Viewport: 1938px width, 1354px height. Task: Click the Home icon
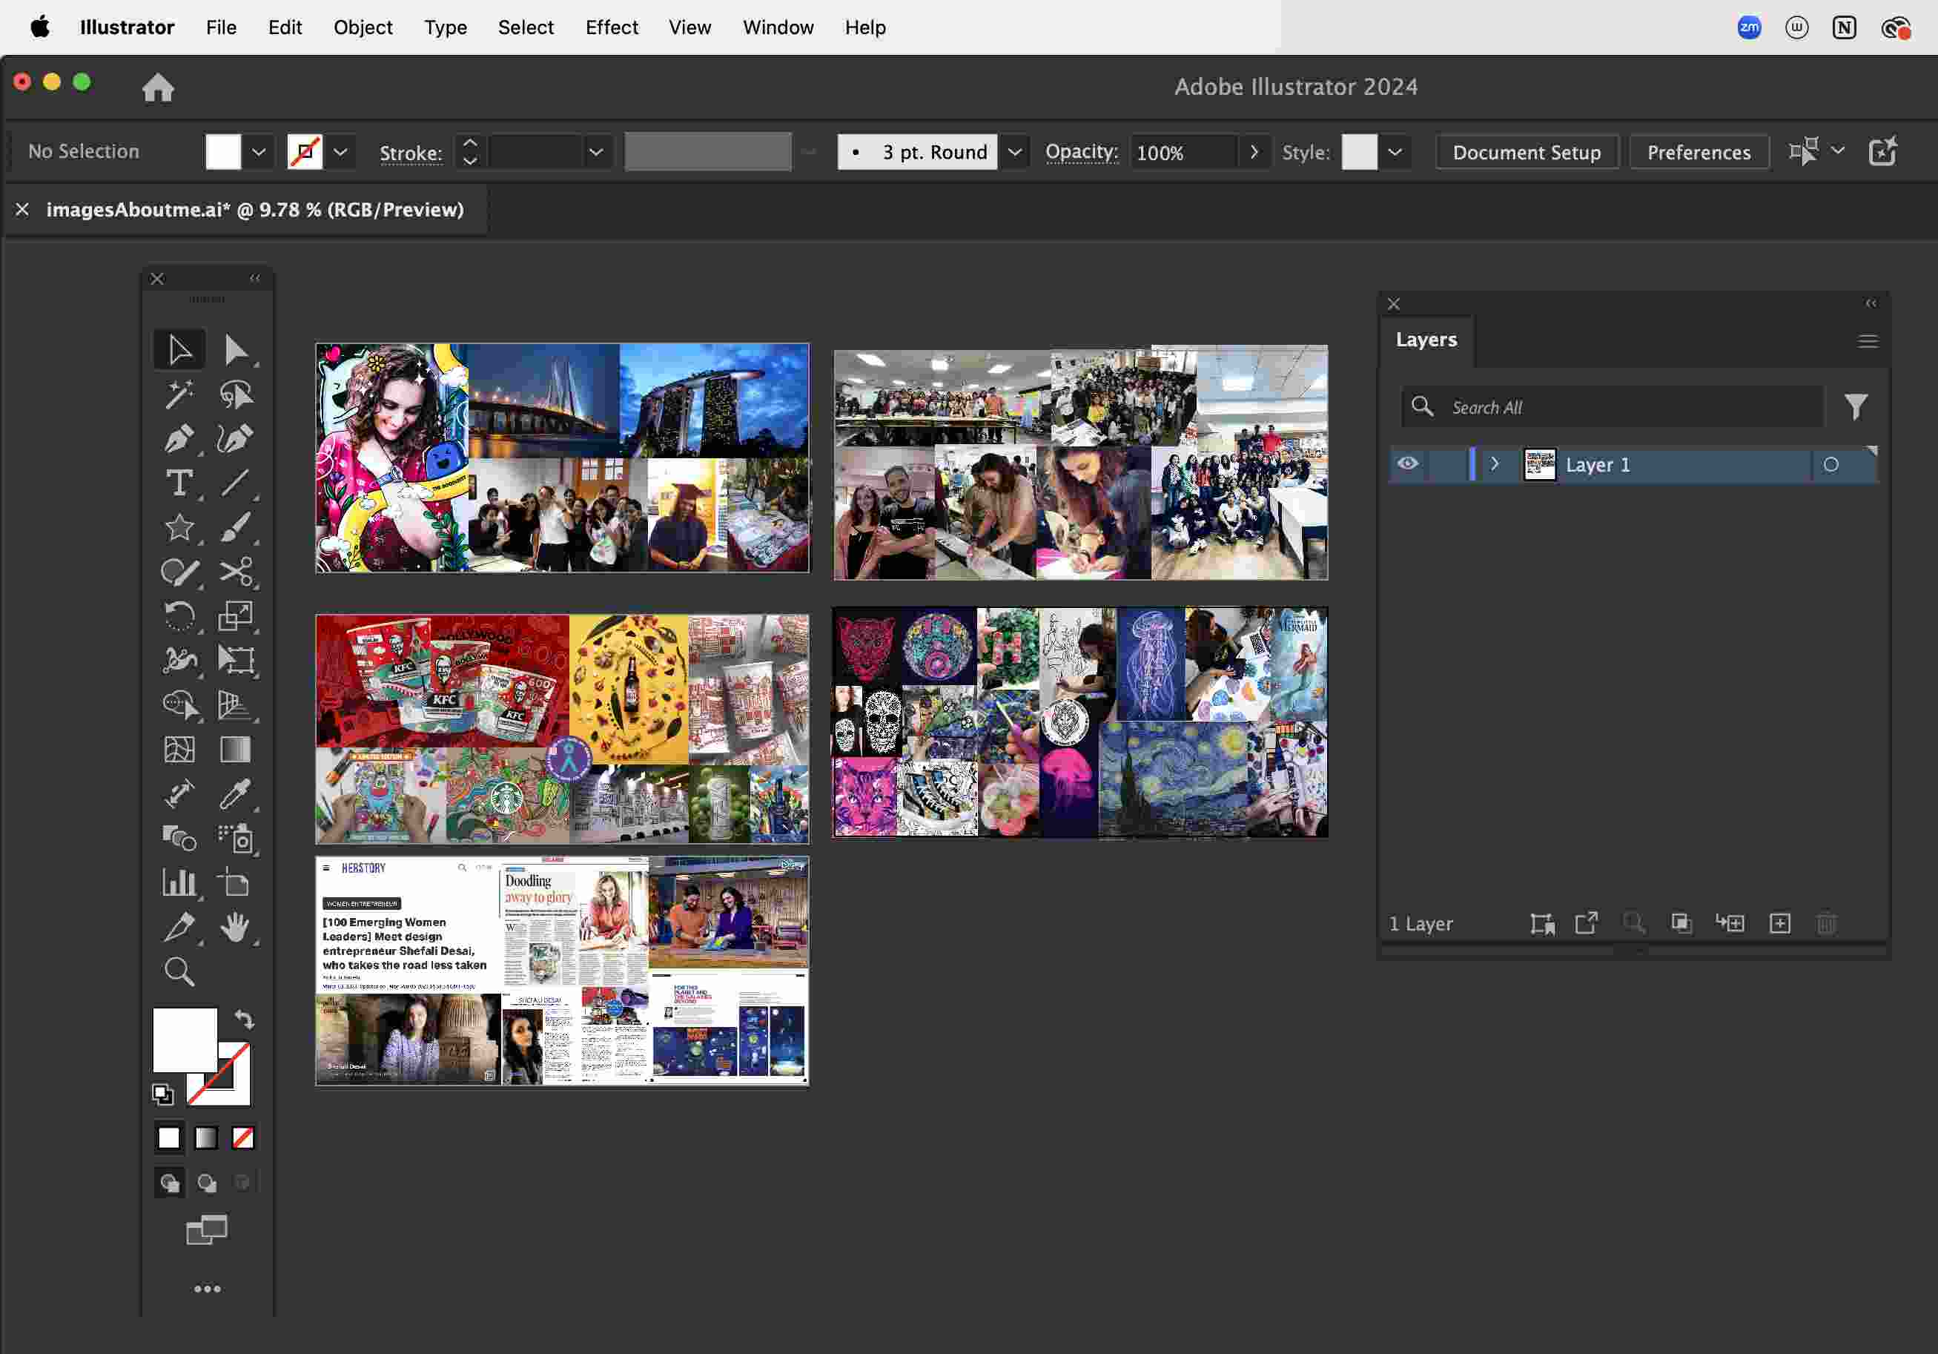point(158,87)
